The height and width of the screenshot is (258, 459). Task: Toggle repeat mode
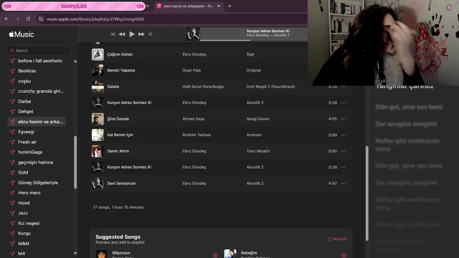tap(151, 34)
